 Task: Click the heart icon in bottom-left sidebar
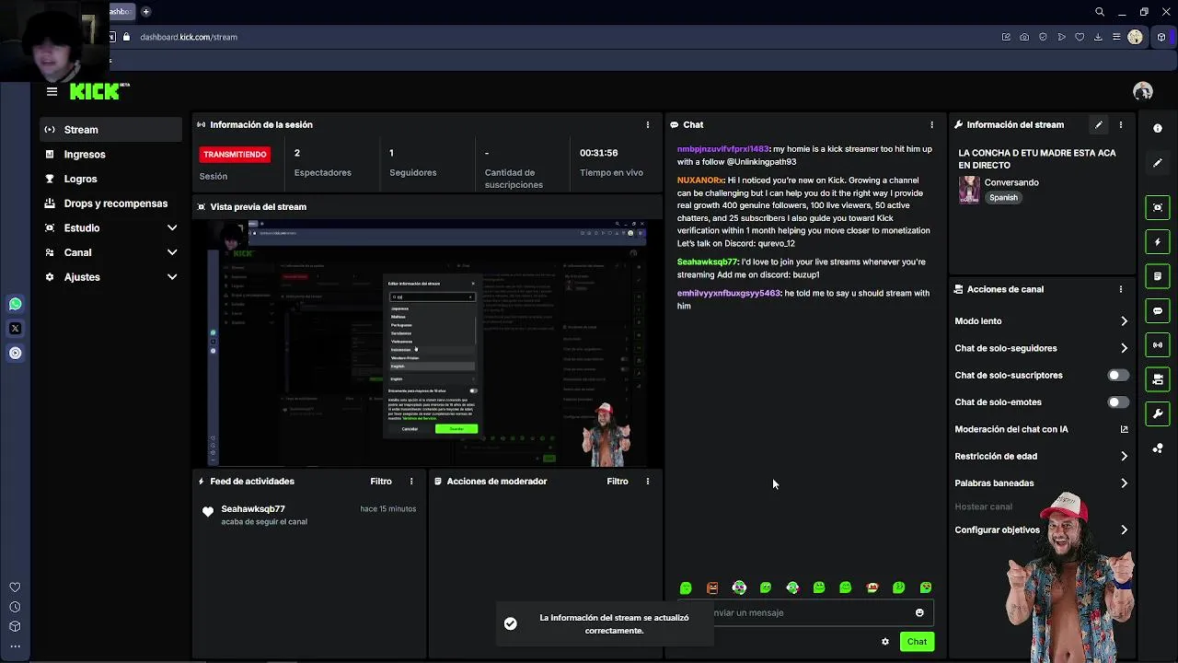15,587
